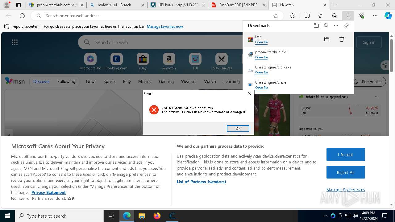The image size is (395, 222).
Task: Click Open file under CheatEngine75.exe
Action: (261, 88)
